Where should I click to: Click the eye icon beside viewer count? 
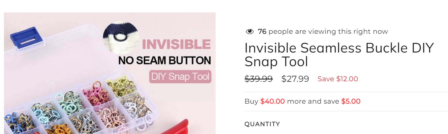click(x=249, y=32)
